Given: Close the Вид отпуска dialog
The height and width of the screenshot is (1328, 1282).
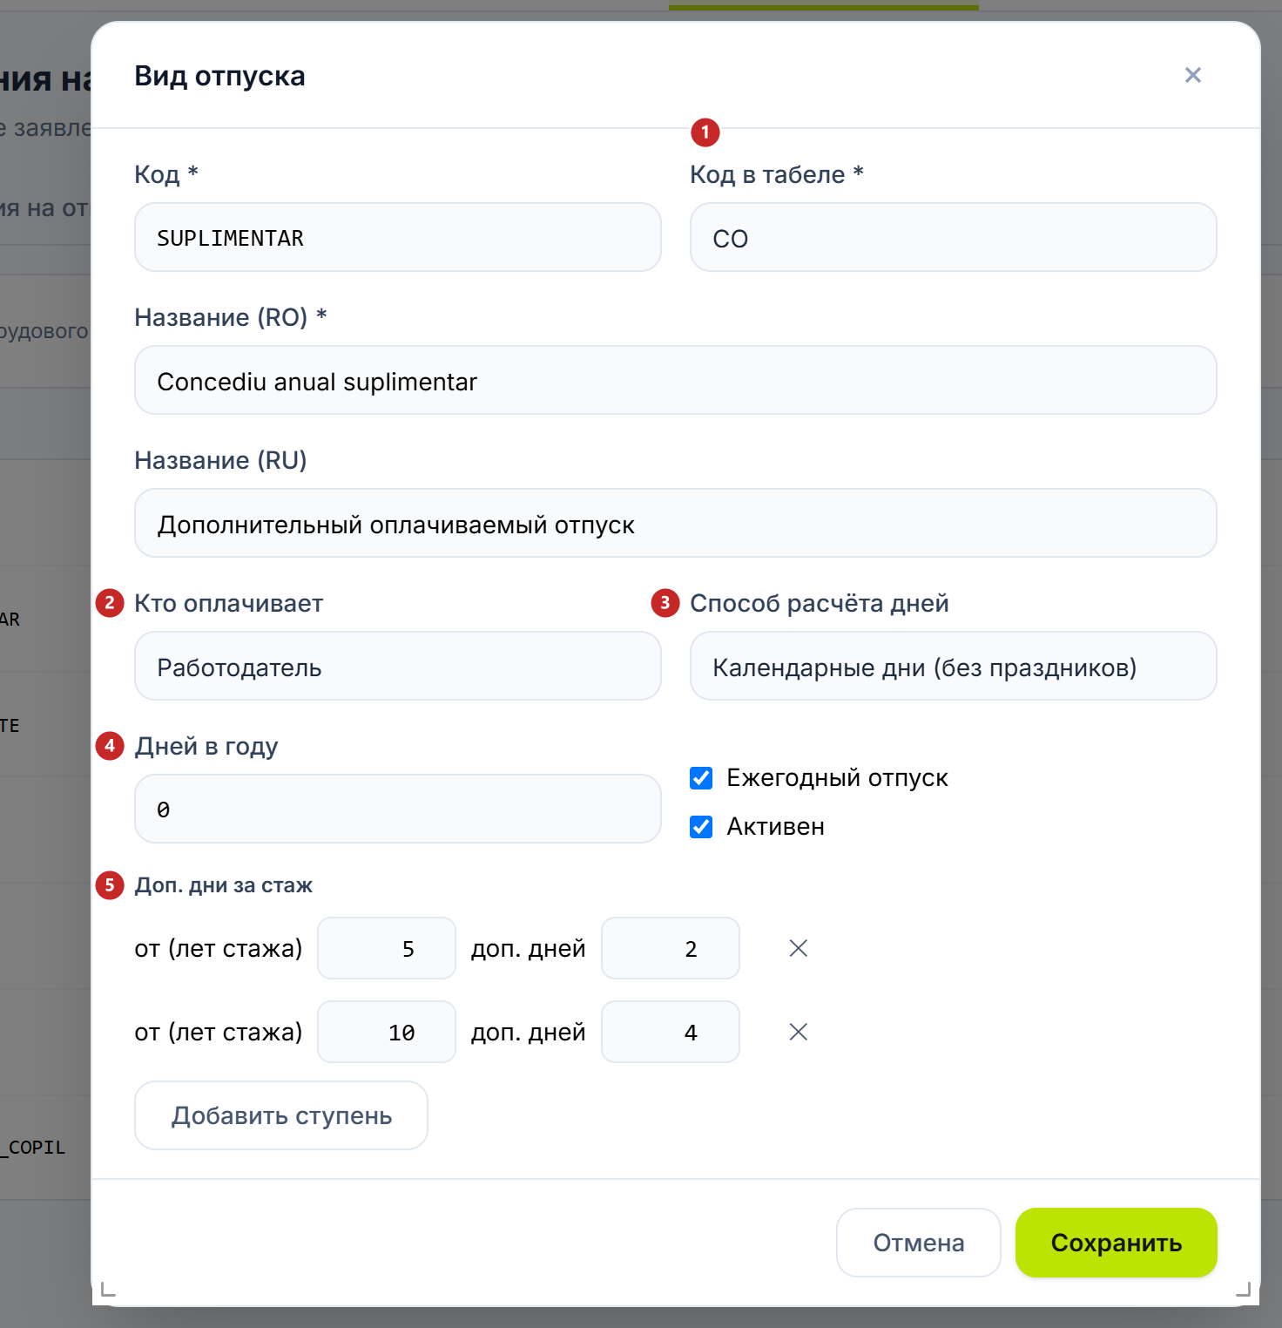Looking at the screenshot, I should pos(1193,75).
